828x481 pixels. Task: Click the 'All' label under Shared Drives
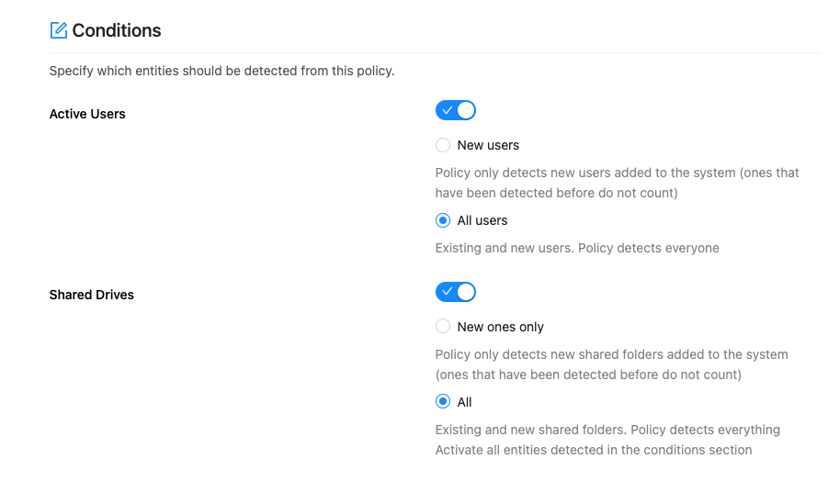pyautogui.click(x=465, y=402)
